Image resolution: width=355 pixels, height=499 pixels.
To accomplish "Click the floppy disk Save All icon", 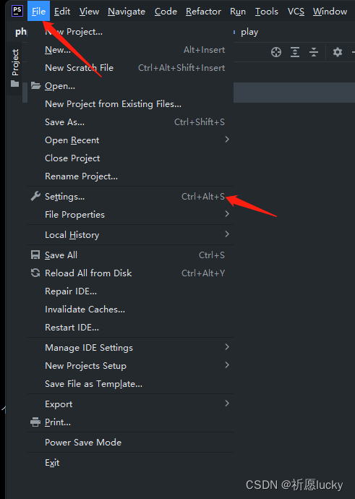I will (x=35, y=255).
